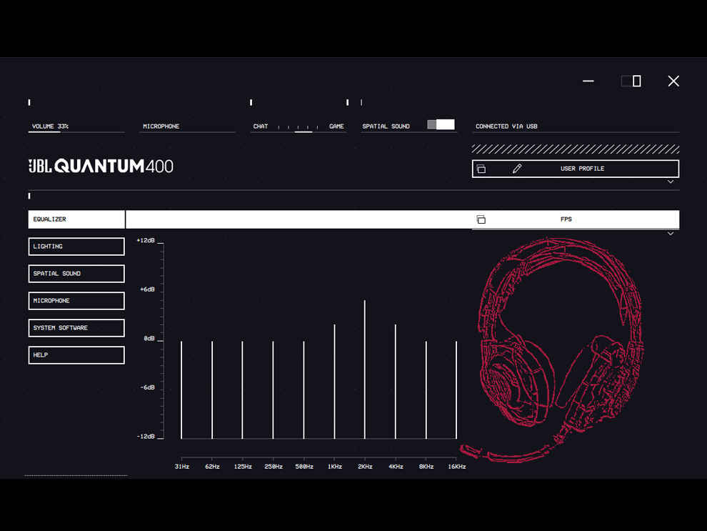Click the Chat label
This screenshot has height=531, width=707.
point(261,126)
